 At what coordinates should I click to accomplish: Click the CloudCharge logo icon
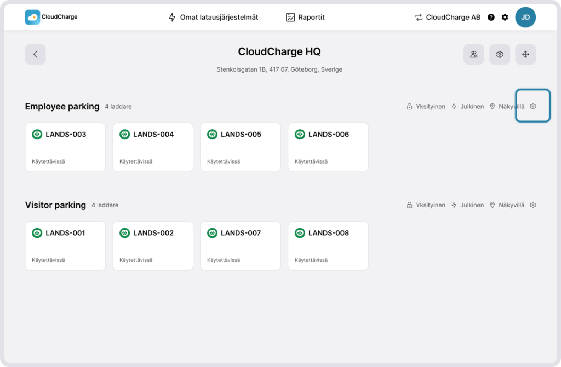32,17
